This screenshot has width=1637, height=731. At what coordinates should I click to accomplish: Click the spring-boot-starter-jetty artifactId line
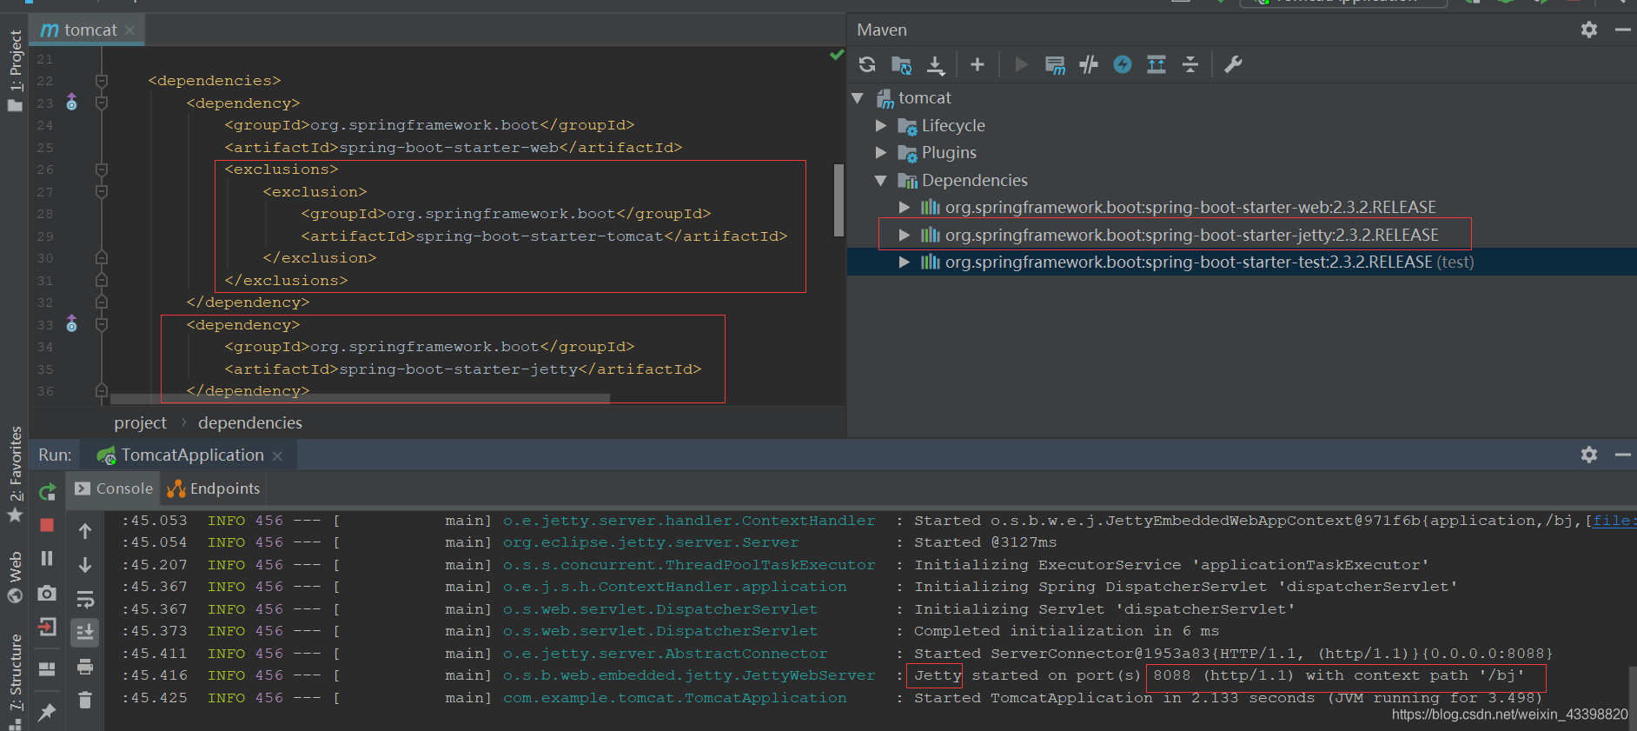tap(462, 369)
